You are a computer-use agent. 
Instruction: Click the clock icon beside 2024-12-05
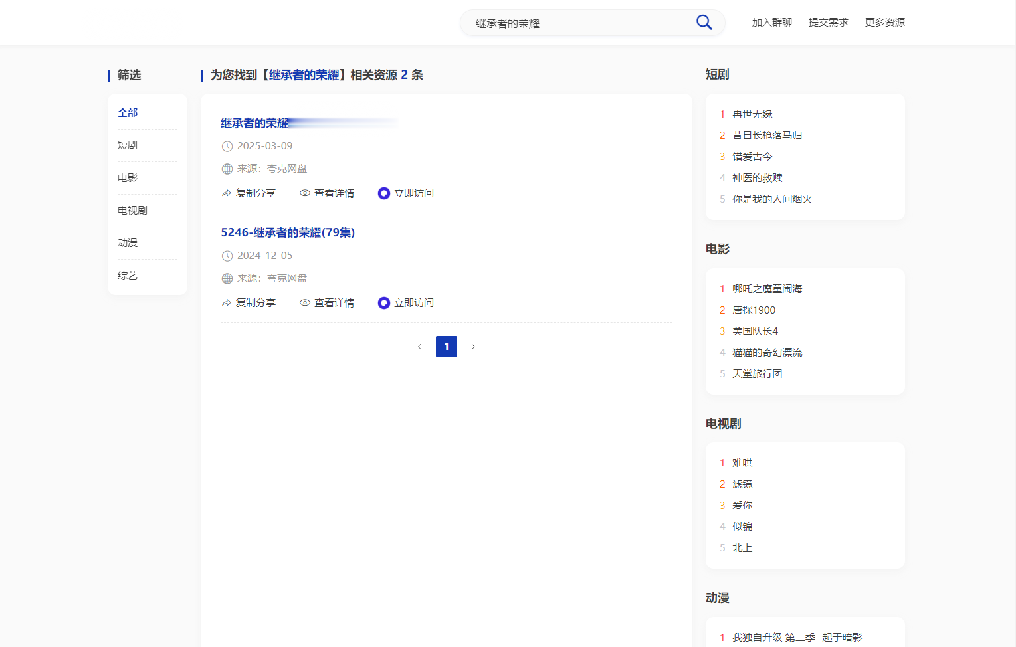click(226, 255)
